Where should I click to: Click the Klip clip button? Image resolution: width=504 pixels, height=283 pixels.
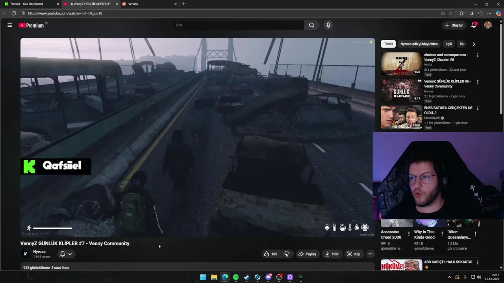354,254
